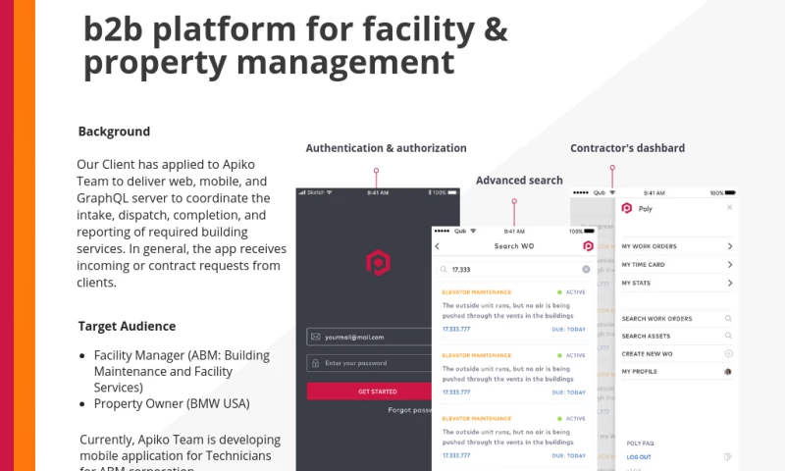Select Search Assets menu entry
This screenshot has width=785, height=471.
point(677,336)
